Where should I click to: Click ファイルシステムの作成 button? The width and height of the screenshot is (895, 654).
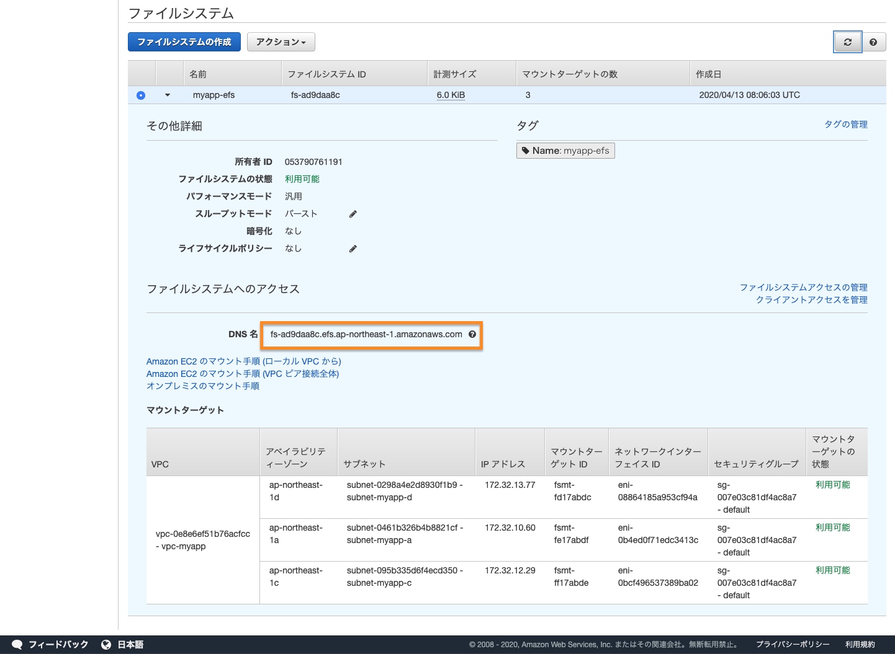click(184, 42)
